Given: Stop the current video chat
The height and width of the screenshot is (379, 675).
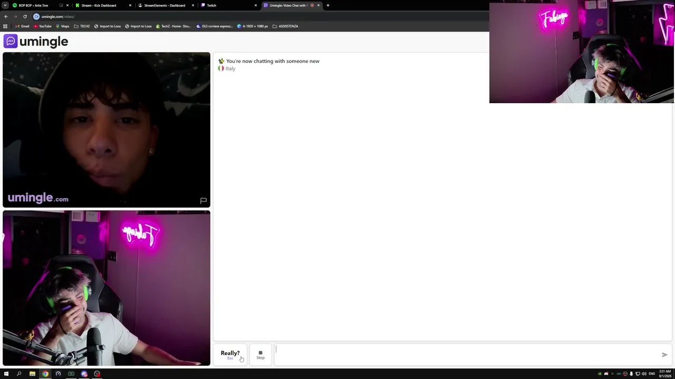Looking at the screenshot, I should [x=261, y=355].
